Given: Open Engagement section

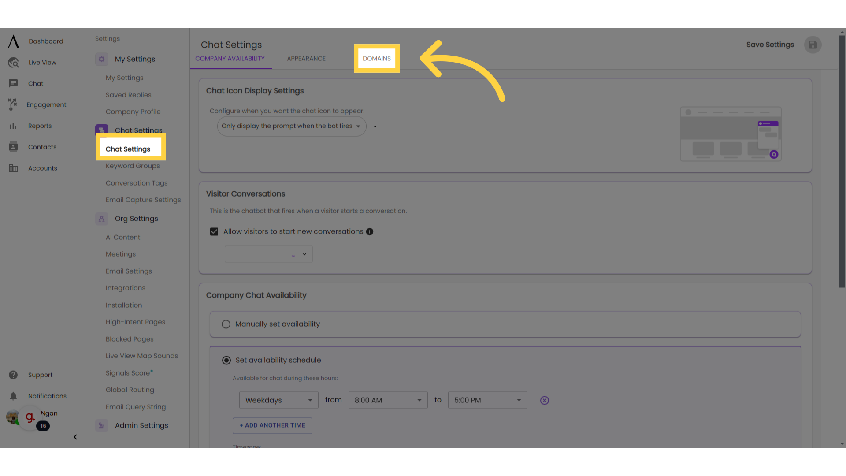Looking at the screenshot, I should (x=46, y=104).
